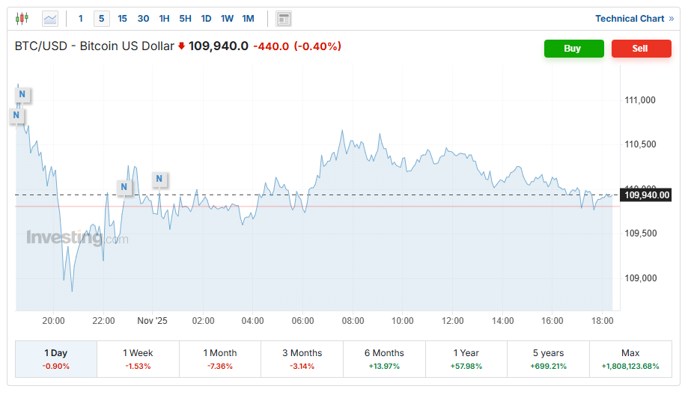
Task: Click the red down arrow next to price
Action: pos(181,46)
